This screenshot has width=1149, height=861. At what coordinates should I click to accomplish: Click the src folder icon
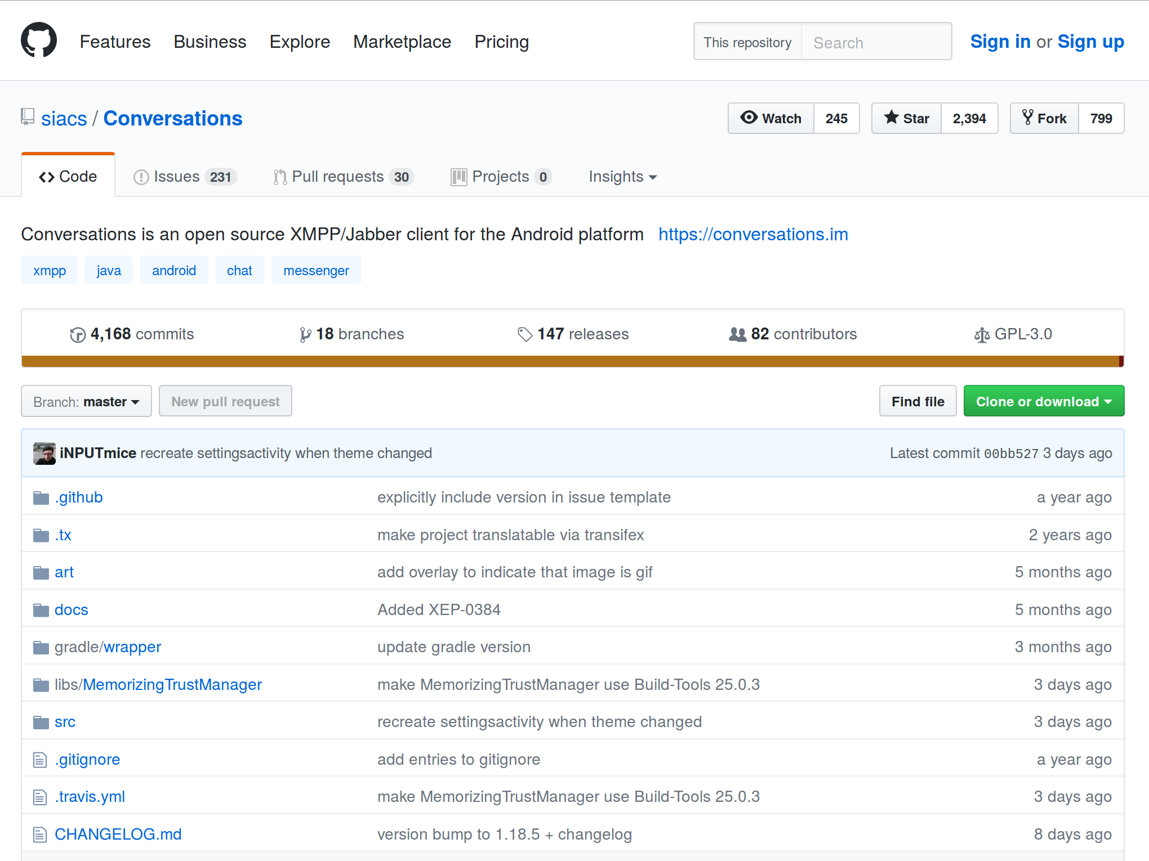[41, 723]
